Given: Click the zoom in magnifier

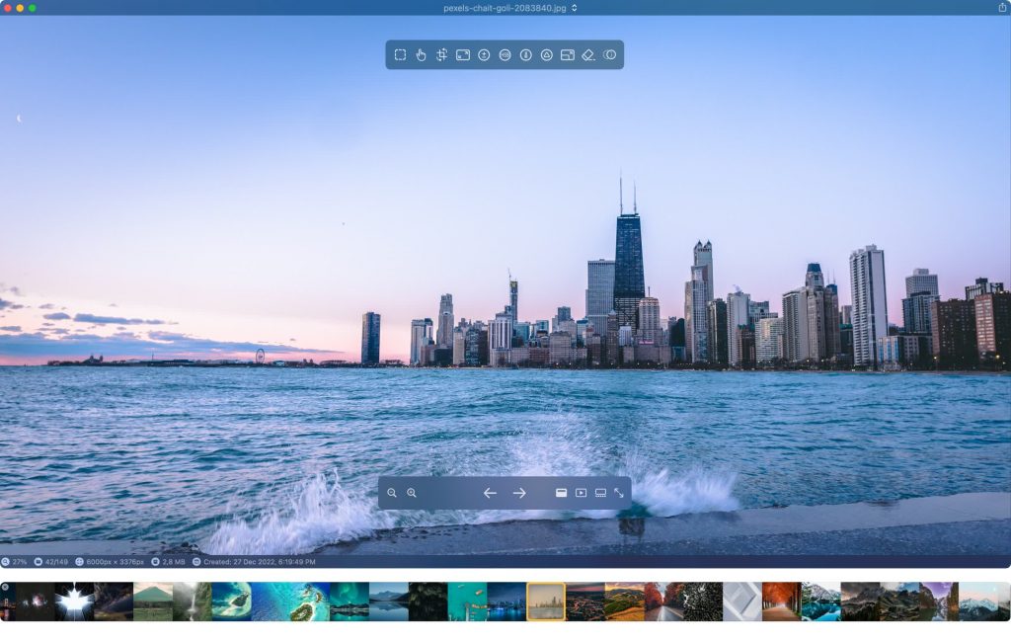Looking at the screenshot, I should coord(412,493).
